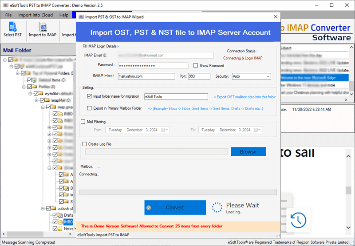Click the IMAP Host field mail.yahoo.com
Screen dimensions: 355x246
(146, 76)
